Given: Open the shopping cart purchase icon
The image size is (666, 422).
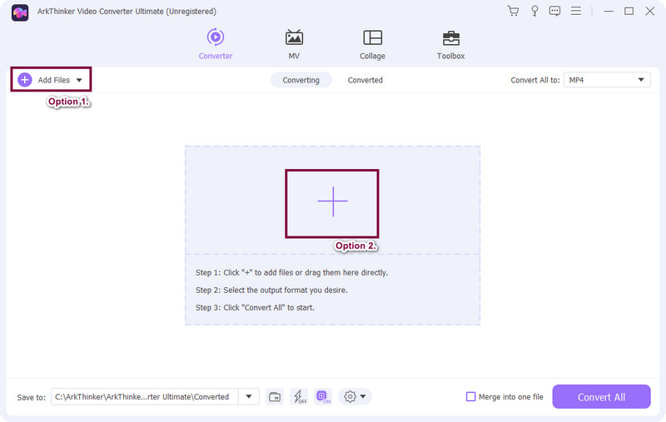Looking at the screenshot, I should point(513,11).
